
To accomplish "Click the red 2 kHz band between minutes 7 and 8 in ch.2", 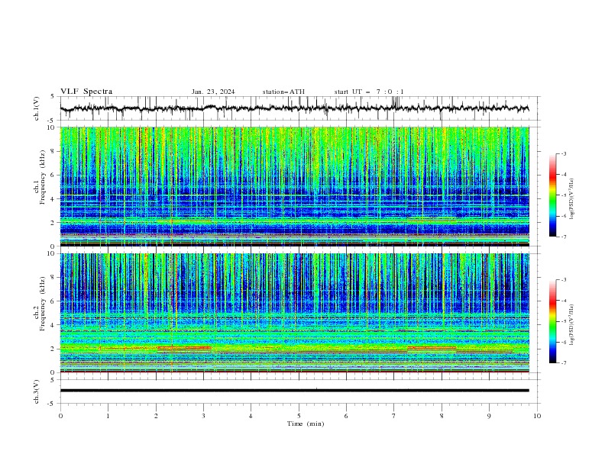I will 432,347.
